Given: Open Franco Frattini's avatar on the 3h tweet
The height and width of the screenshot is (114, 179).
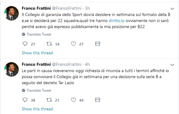Looking at the screenshot, I should pos(11,13).
